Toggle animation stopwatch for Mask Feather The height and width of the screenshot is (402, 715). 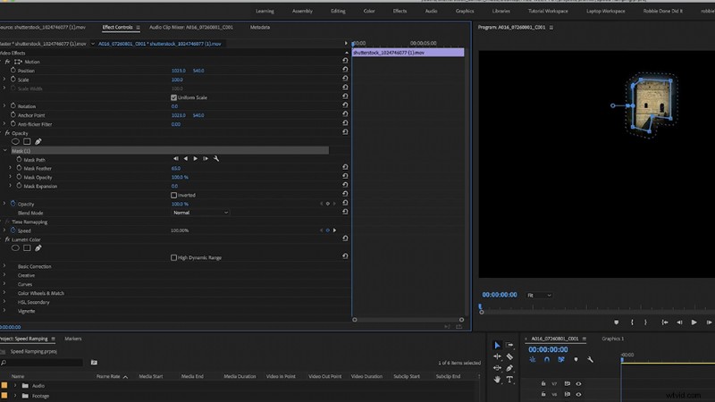19,168
